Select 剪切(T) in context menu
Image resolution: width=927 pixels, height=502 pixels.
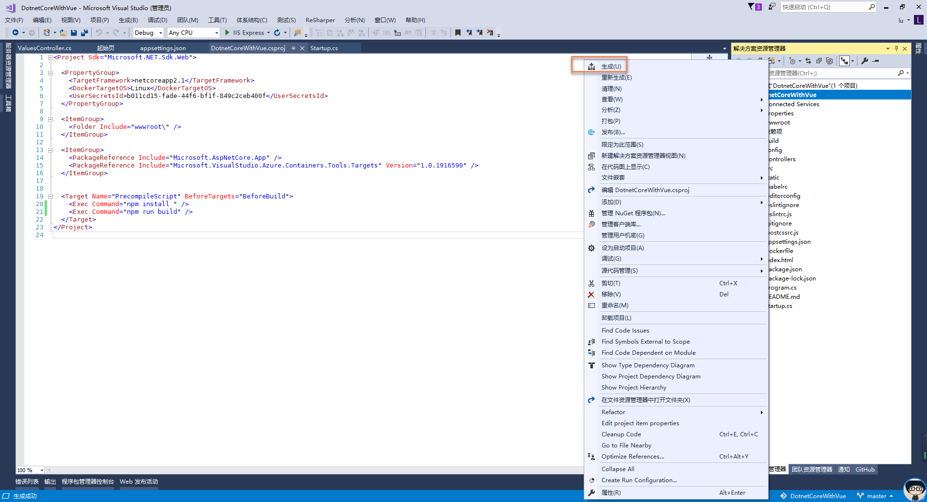click(x=676, y=283)
